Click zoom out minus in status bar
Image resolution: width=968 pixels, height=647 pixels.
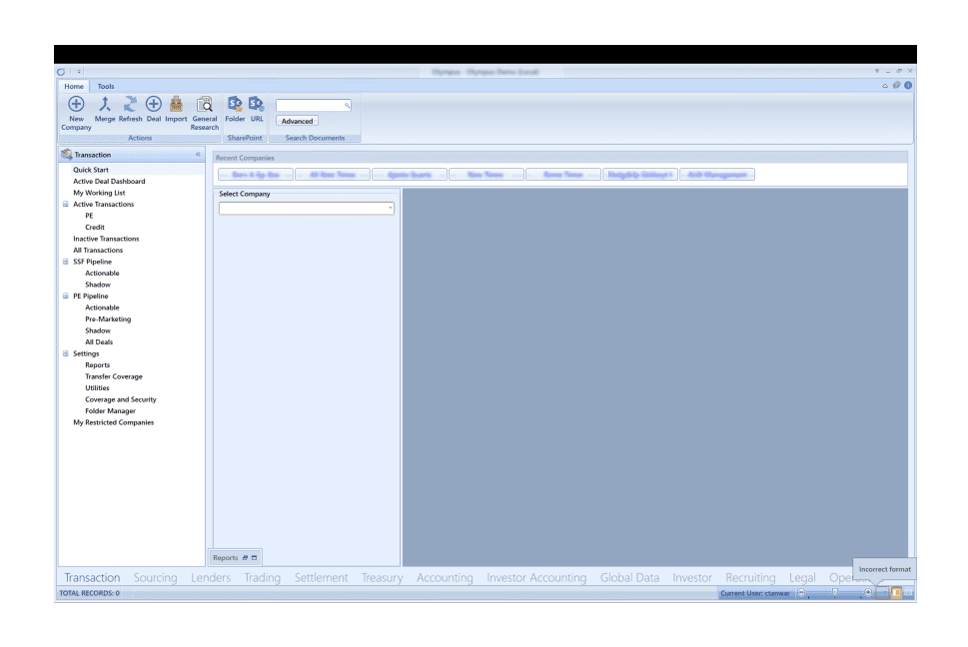801,593
